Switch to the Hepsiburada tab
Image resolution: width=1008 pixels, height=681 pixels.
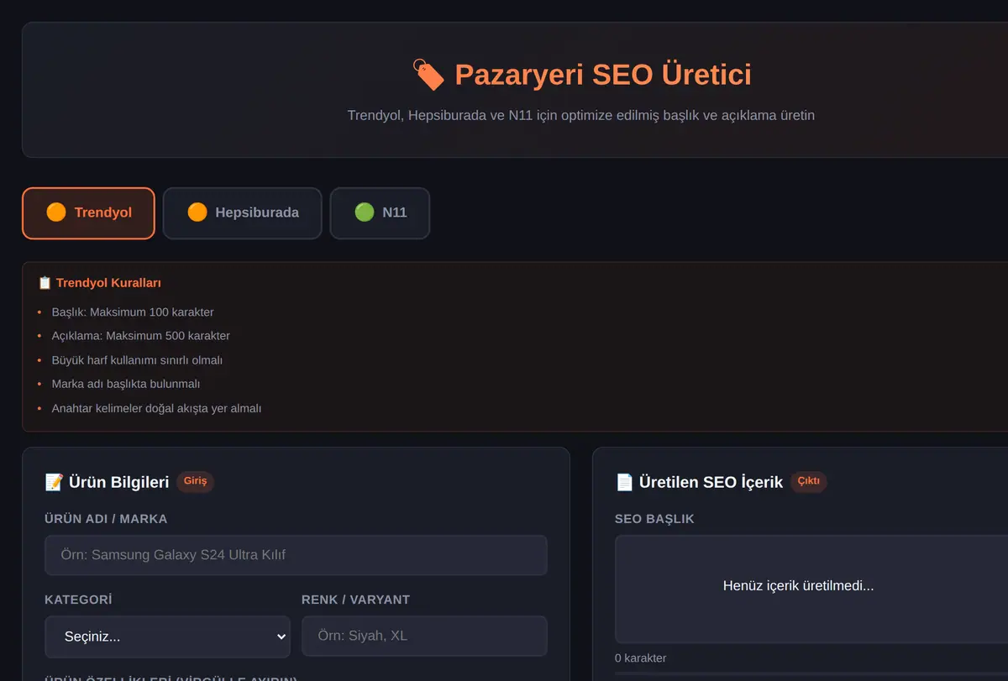(x=243, y=213)
